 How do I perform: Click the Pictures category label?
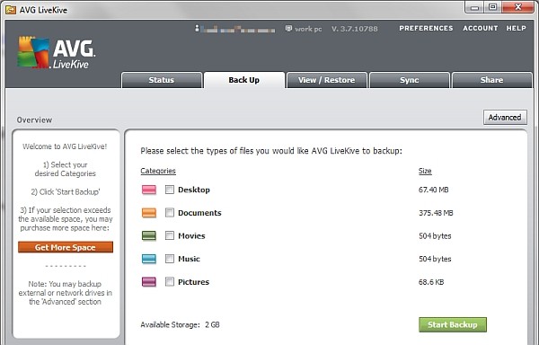193,282
